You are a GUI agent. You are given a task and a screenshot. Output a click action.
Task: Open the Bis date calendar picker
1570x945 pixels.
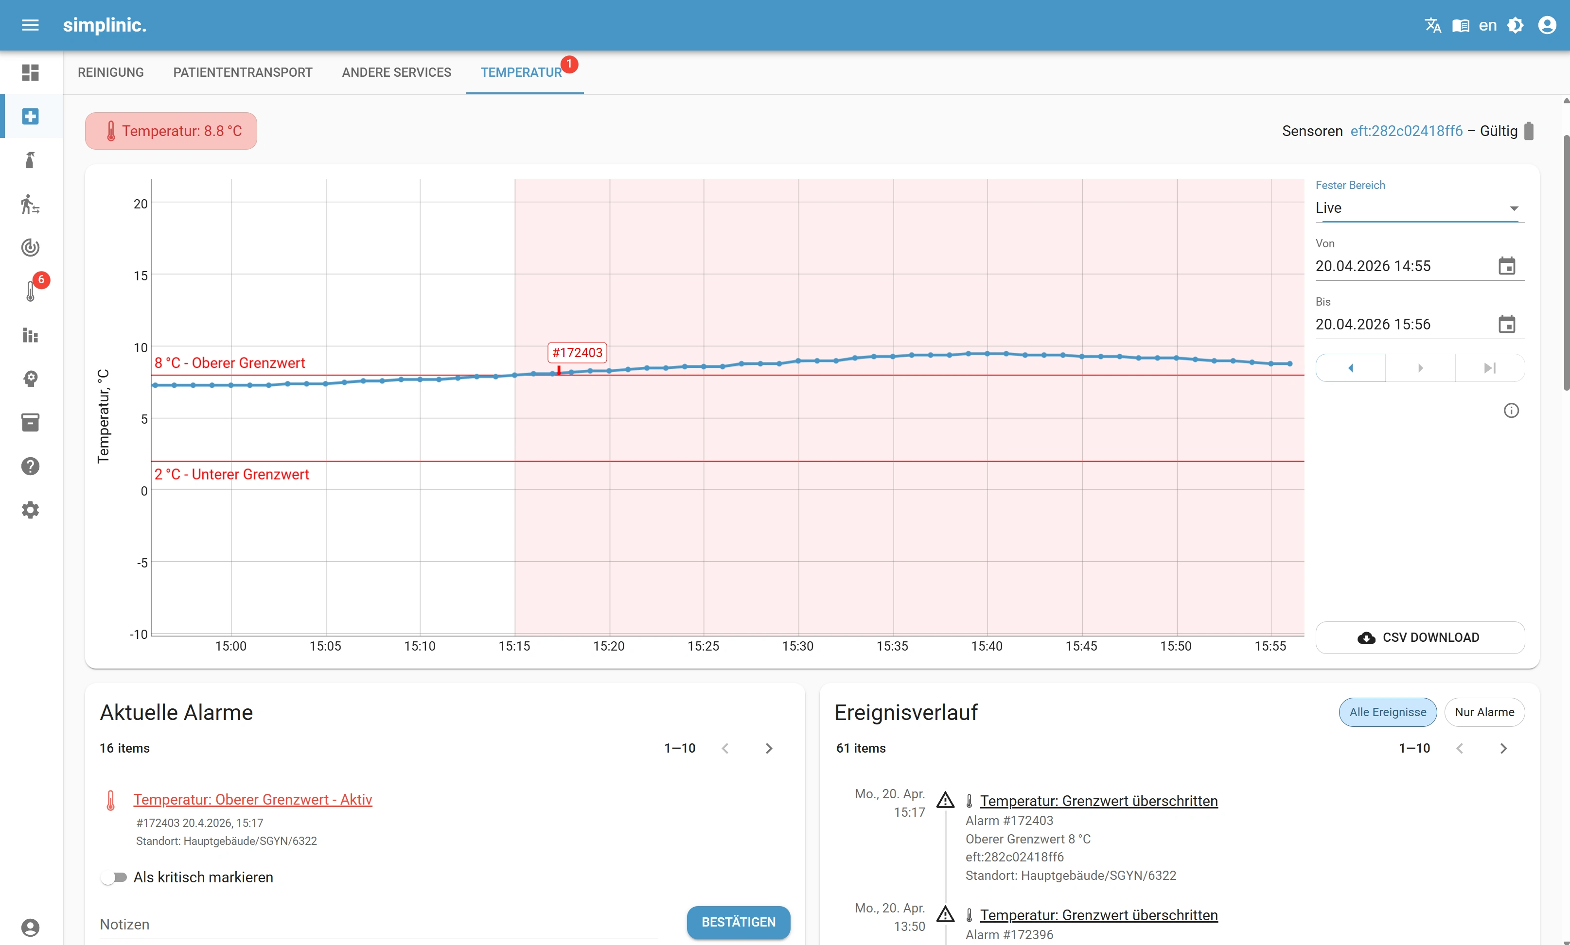[1506, 324]
